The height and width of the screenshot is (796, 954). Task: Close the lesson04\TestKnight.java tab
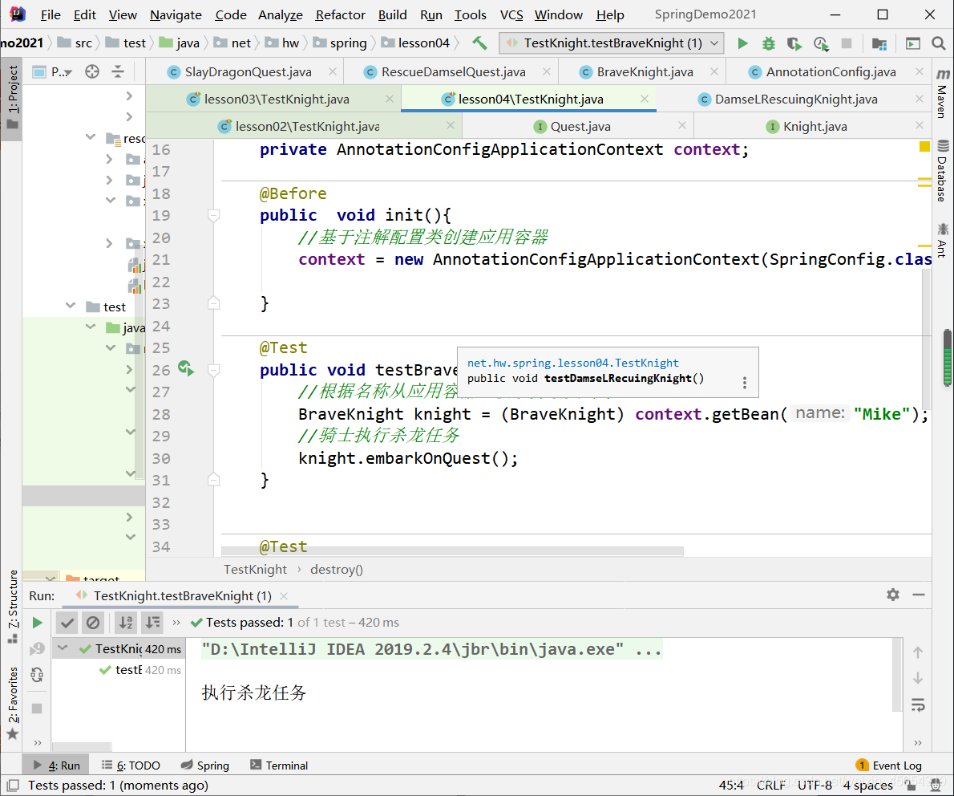click(645, 99)
